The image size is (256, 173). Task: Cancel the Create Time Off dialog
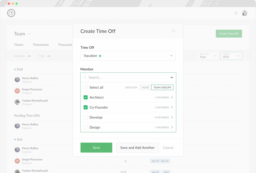point(168,147)
